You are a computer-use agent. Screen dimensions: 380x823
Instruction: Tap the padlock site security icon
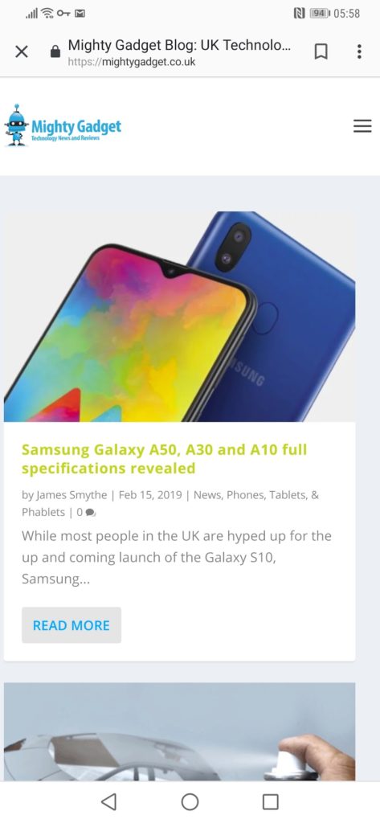[x=55, y=51]
